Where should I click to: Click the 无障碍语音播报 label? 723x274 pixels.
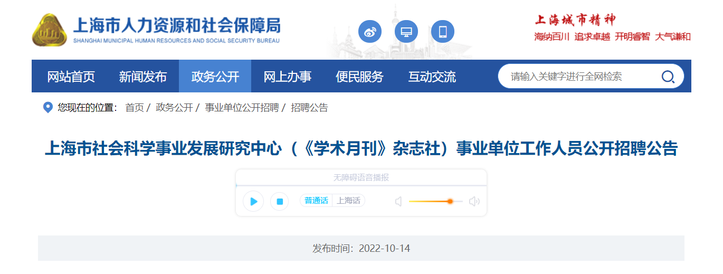[x=361, y=177]
